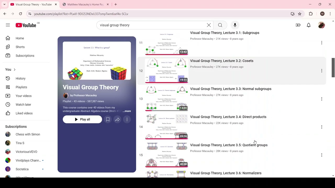Open the playlist more-options menu
This screenshot has height=188, width=335.
pyautogui.click(x=127, y=119)
